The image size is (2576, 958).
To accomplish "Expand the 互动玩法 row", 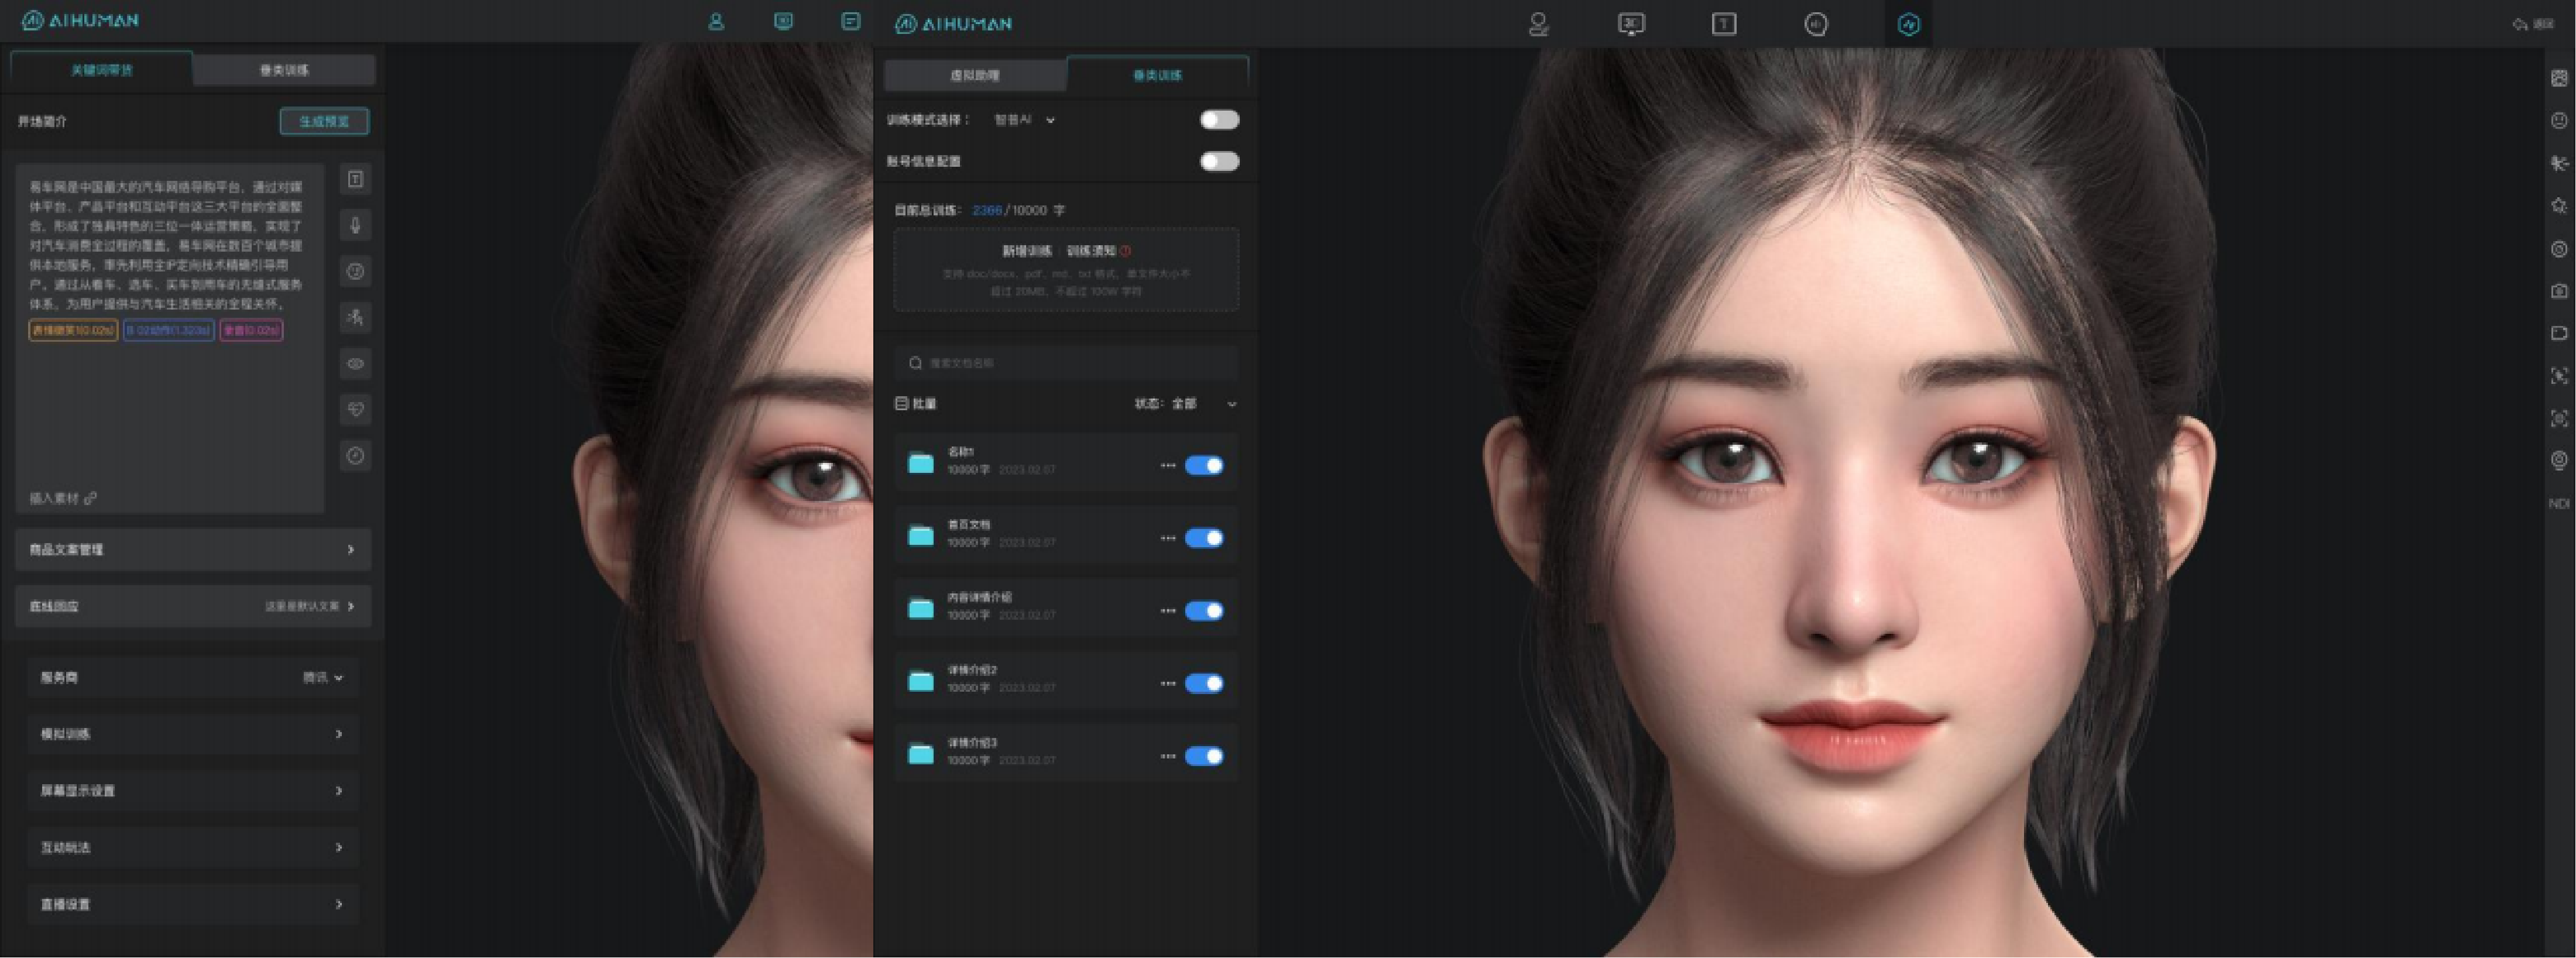I will pos(193,848).
